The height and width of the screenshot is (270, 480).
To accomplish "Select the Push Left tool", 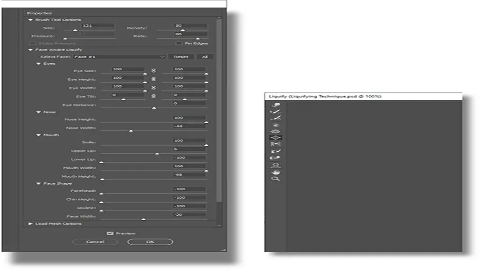I will coord(276,143).
